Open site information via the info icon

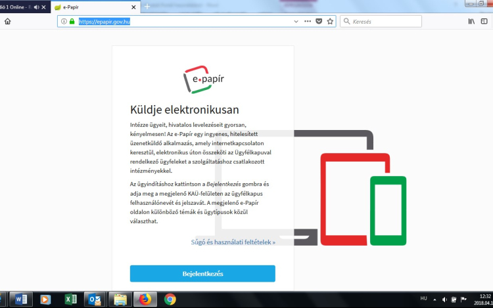tap(64, 21)
